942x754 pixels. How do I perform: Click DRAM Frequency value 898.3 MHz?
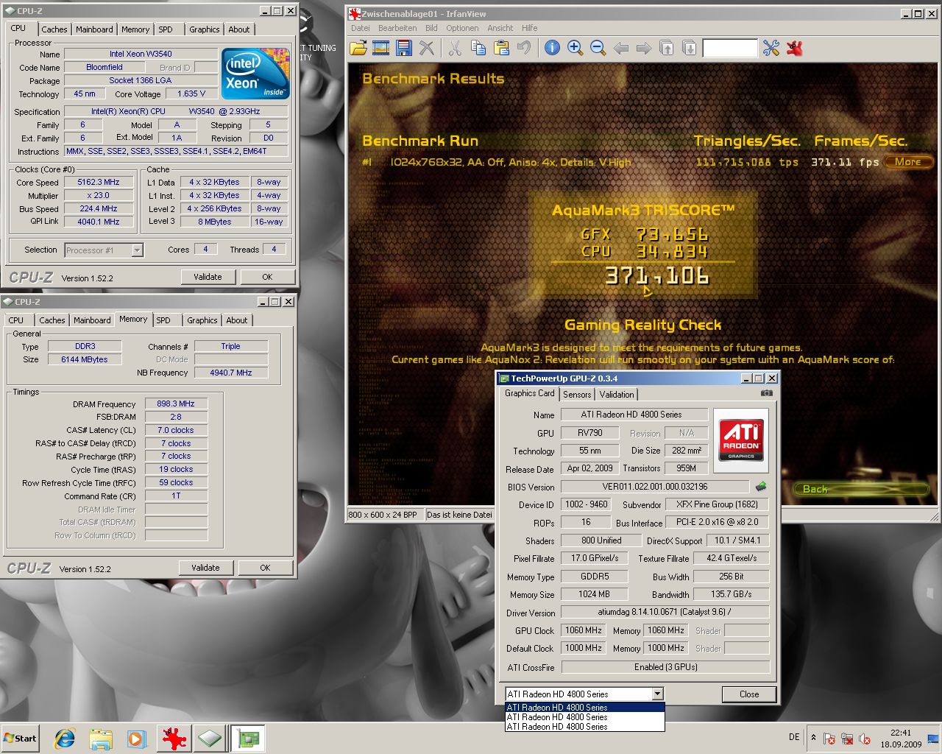point(177,404)
